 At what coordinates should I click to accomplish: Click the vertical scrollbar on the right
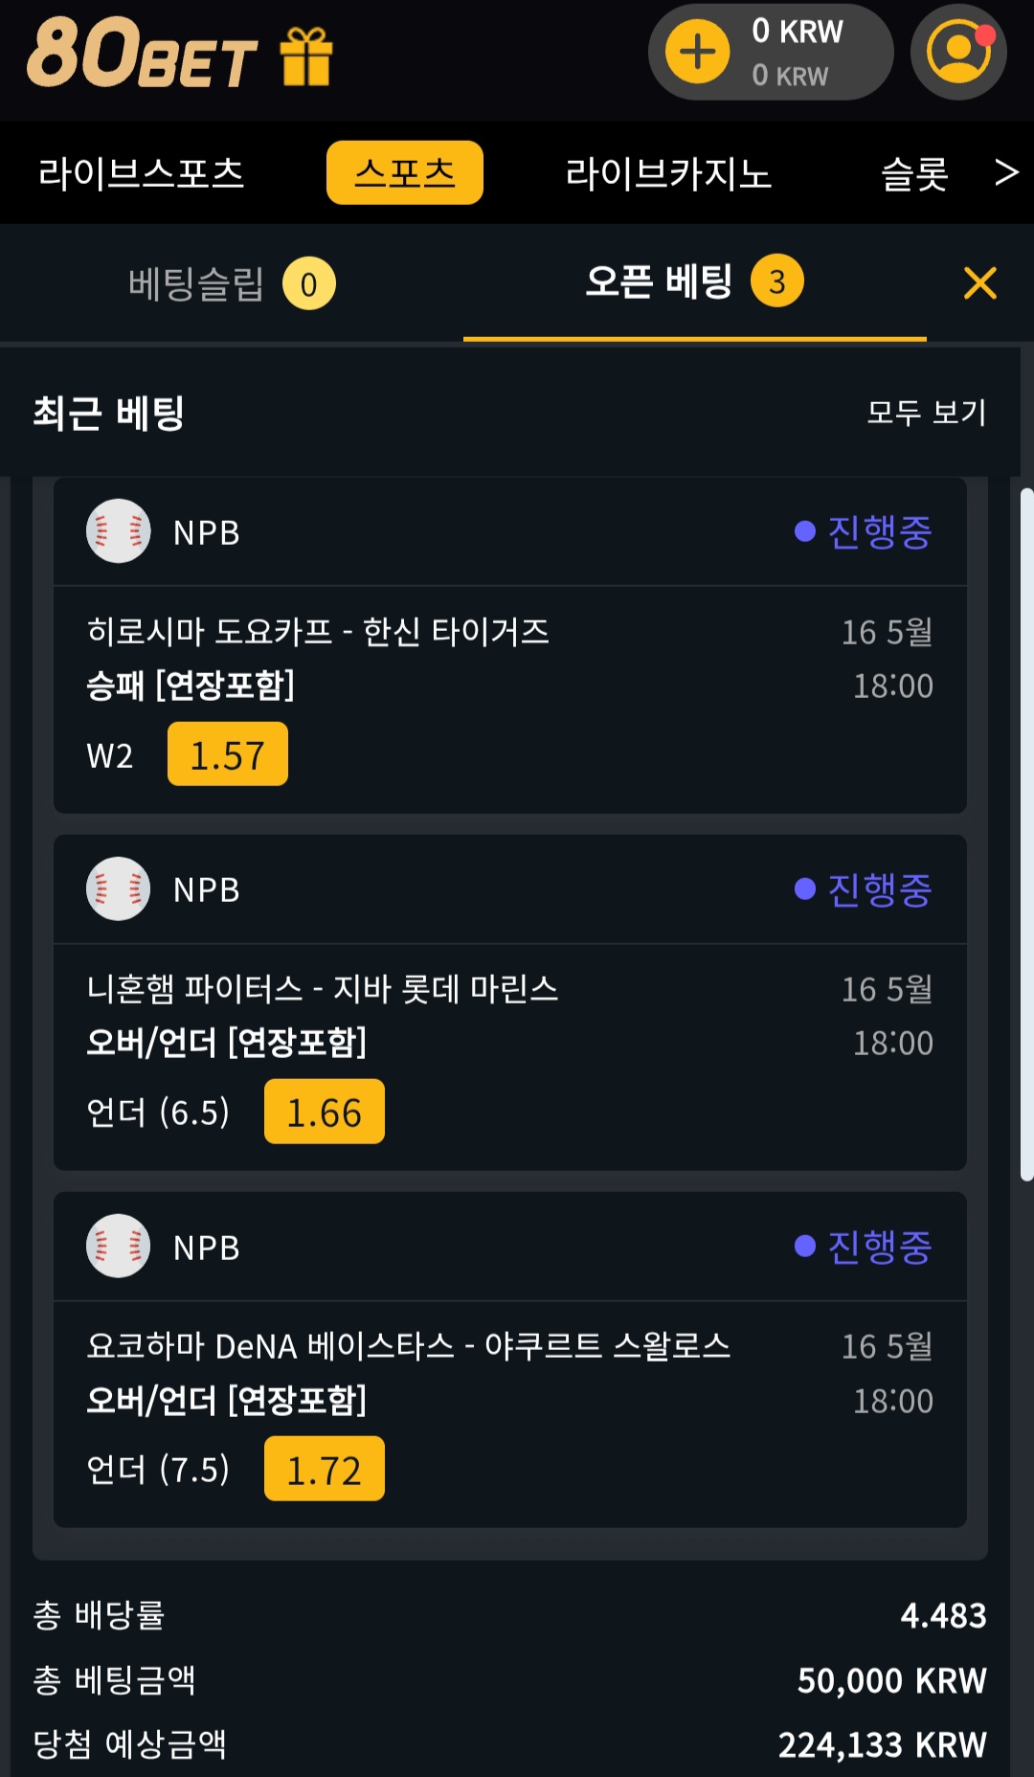pyautogui.click(x=1026, y=833)
